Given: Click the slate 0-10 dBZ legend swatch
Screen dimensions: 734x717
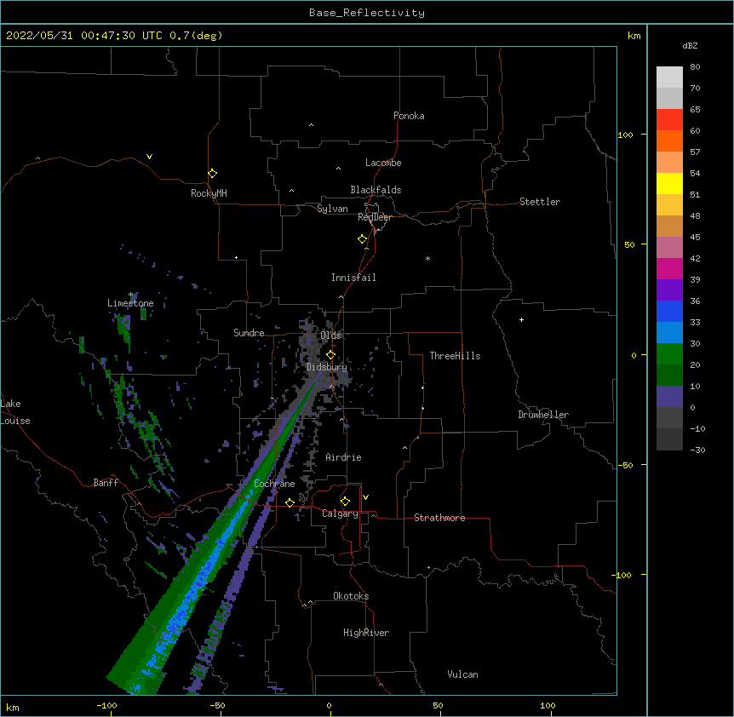Looking at the screenshot, I should (x=669, y=397).
